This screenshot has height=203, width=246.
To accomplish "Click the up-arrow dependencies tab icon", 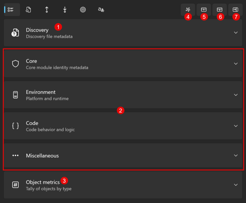I will [47, 10].
